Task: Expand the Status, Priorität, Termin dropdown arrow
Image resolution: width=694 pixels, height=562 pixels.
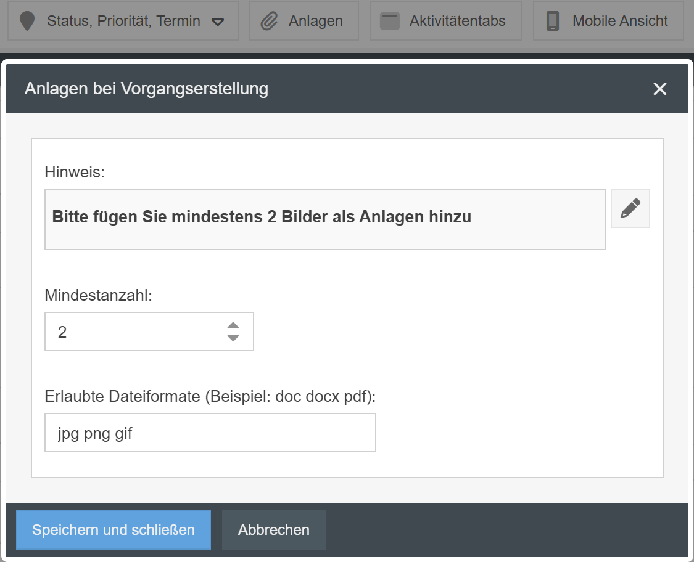Action: coord(218,22)
